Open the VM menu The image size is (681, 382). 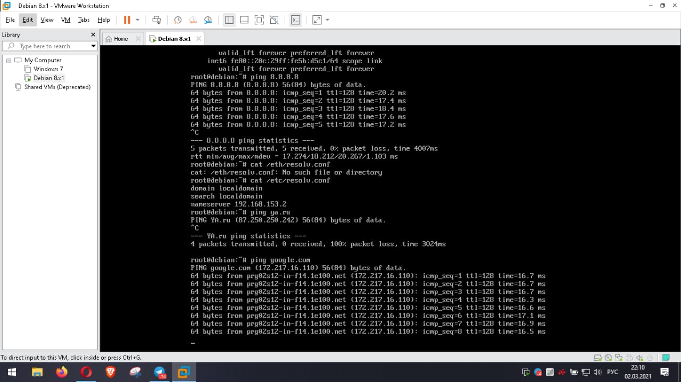click(65, 20)
